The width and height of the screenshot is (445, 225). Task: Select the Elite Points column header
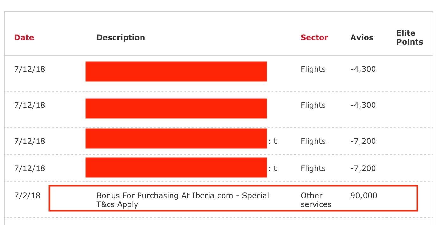click(x=409, y=38)
